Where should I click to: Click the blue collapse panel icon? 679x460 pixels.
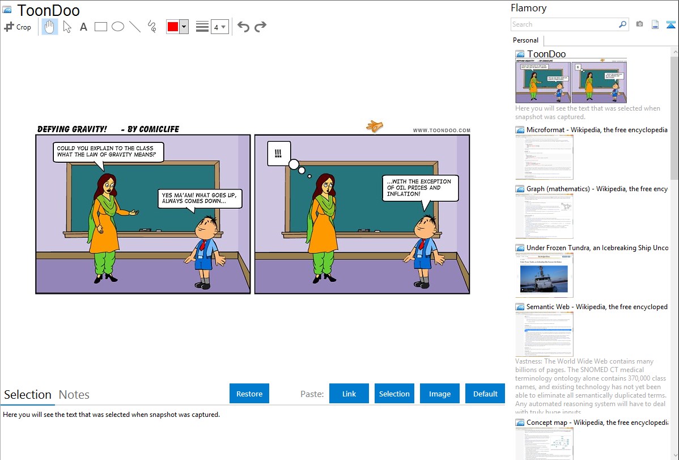pos(670,24)
